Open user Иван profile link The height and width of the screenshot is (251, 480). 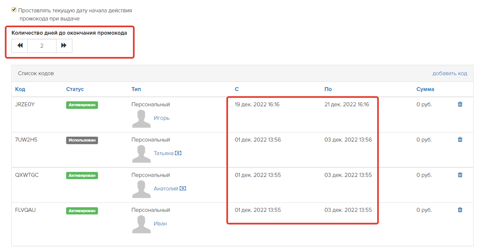160,223
